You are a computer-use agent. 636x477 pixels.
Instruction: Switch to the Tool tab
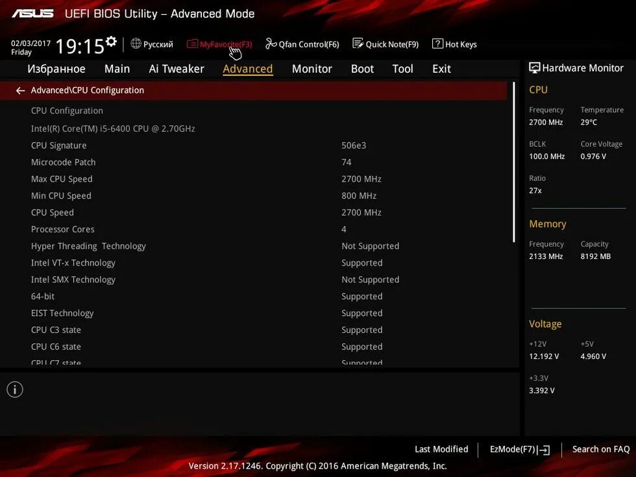402,69
